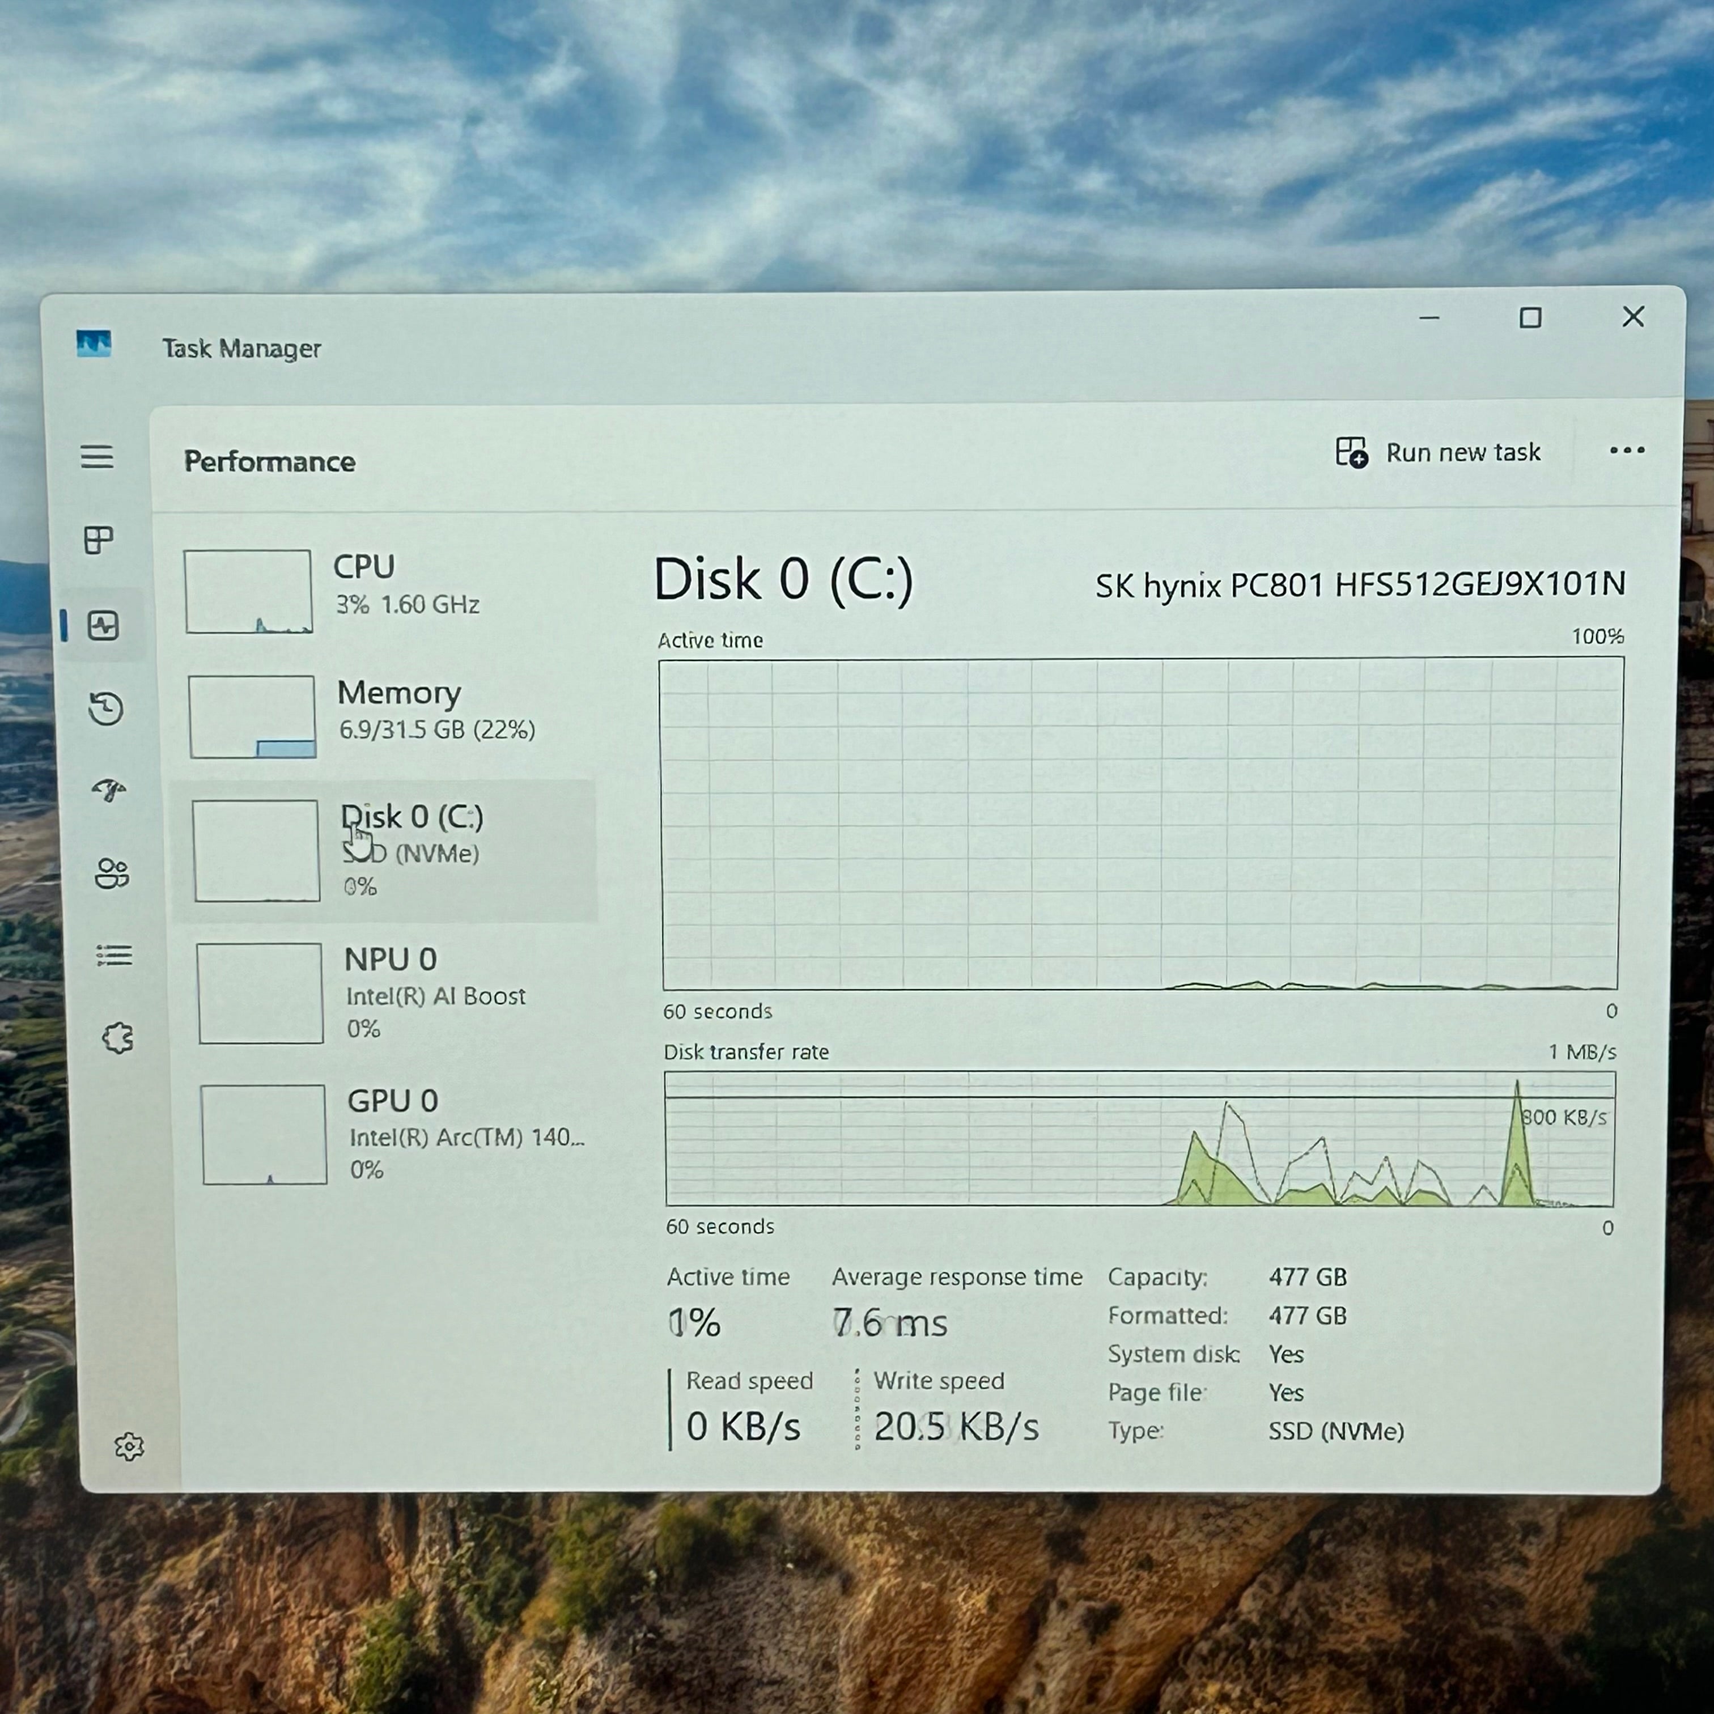Viewport: 1714px width, 1714px height.
Task: Click the Intel(R) AI Boost label
Action: pyautogui.click(x=436, y=996)
